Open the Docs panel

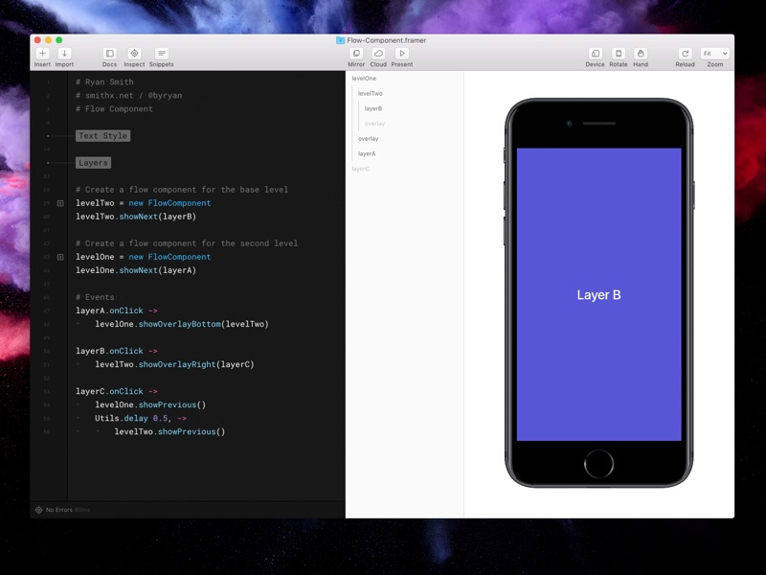point(109,54)
